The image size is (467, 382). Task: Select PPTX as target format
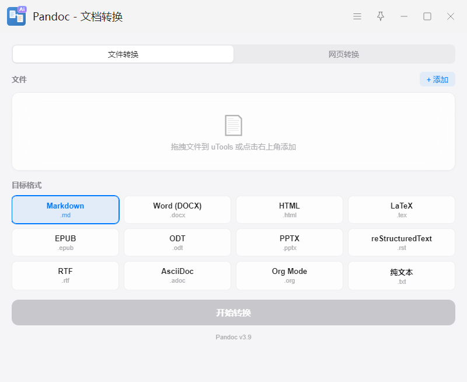290,242
